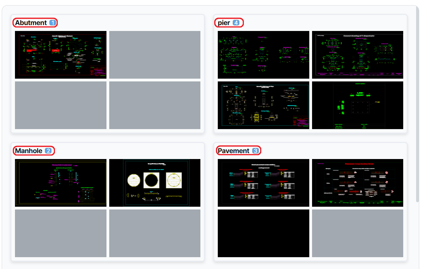Open the General drawing of T shaped pier thumbnail

pyautogui.click(x=358, y=55)
